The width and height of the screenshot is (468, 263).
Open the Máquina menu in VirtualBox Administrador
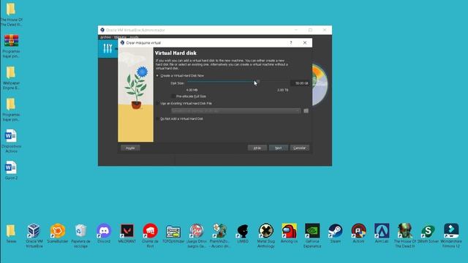coord(120,37)
